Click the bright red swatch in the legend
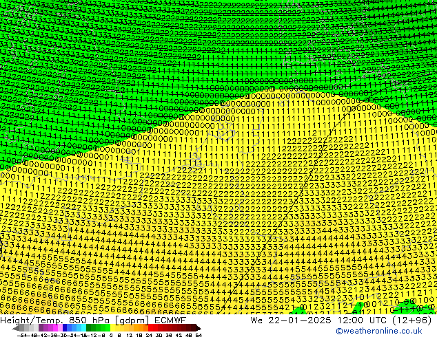437x337 pixels. coord(150,328)
